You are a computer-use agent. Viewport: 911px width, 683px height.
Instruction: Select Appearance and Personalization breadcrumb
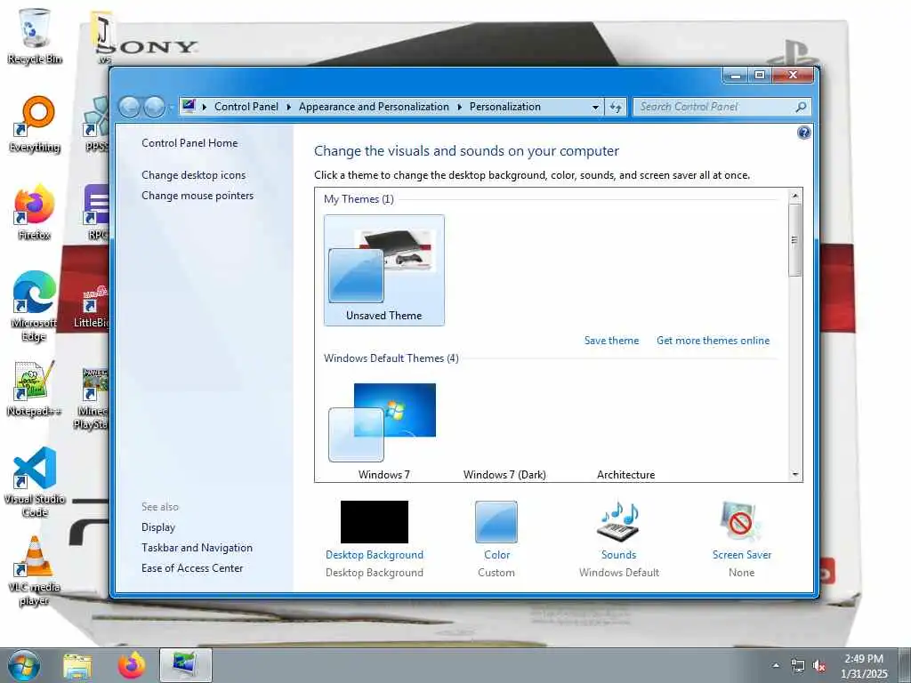pyautogui.click(x=374, y=107)
